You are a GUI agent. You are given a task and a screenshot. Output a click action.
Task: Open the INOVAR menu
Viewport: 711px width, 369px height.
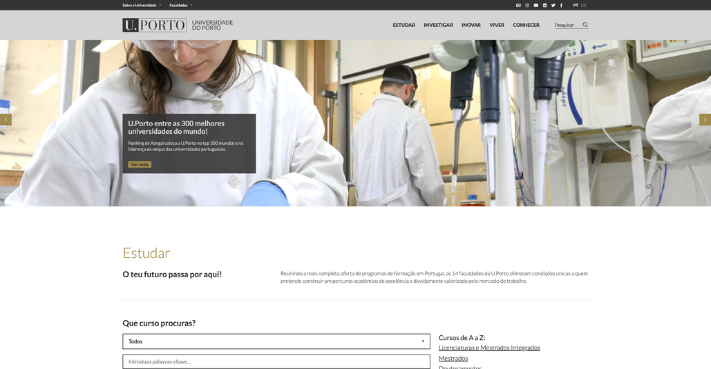click(x=471, y=25)
